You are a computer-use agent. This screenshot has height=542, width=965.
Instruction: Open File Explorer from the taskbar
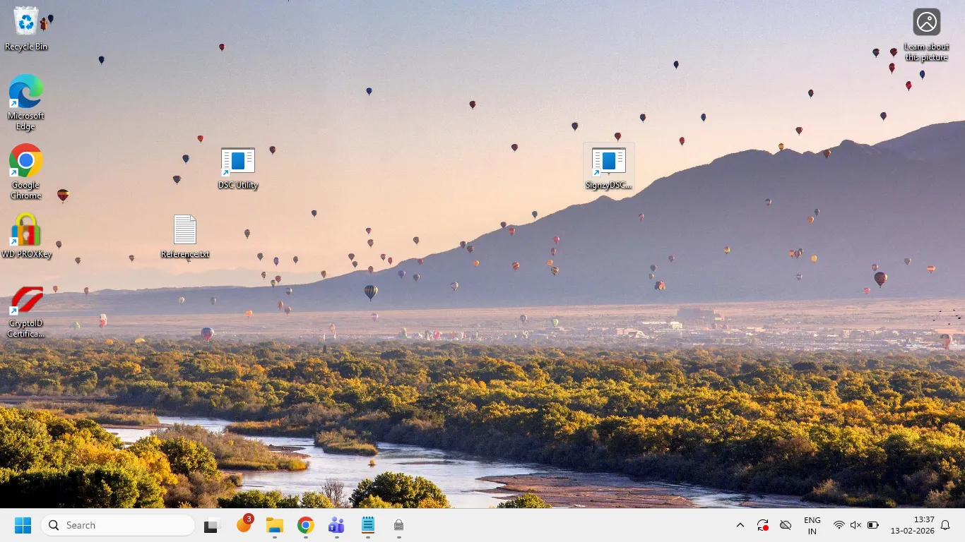275,525
